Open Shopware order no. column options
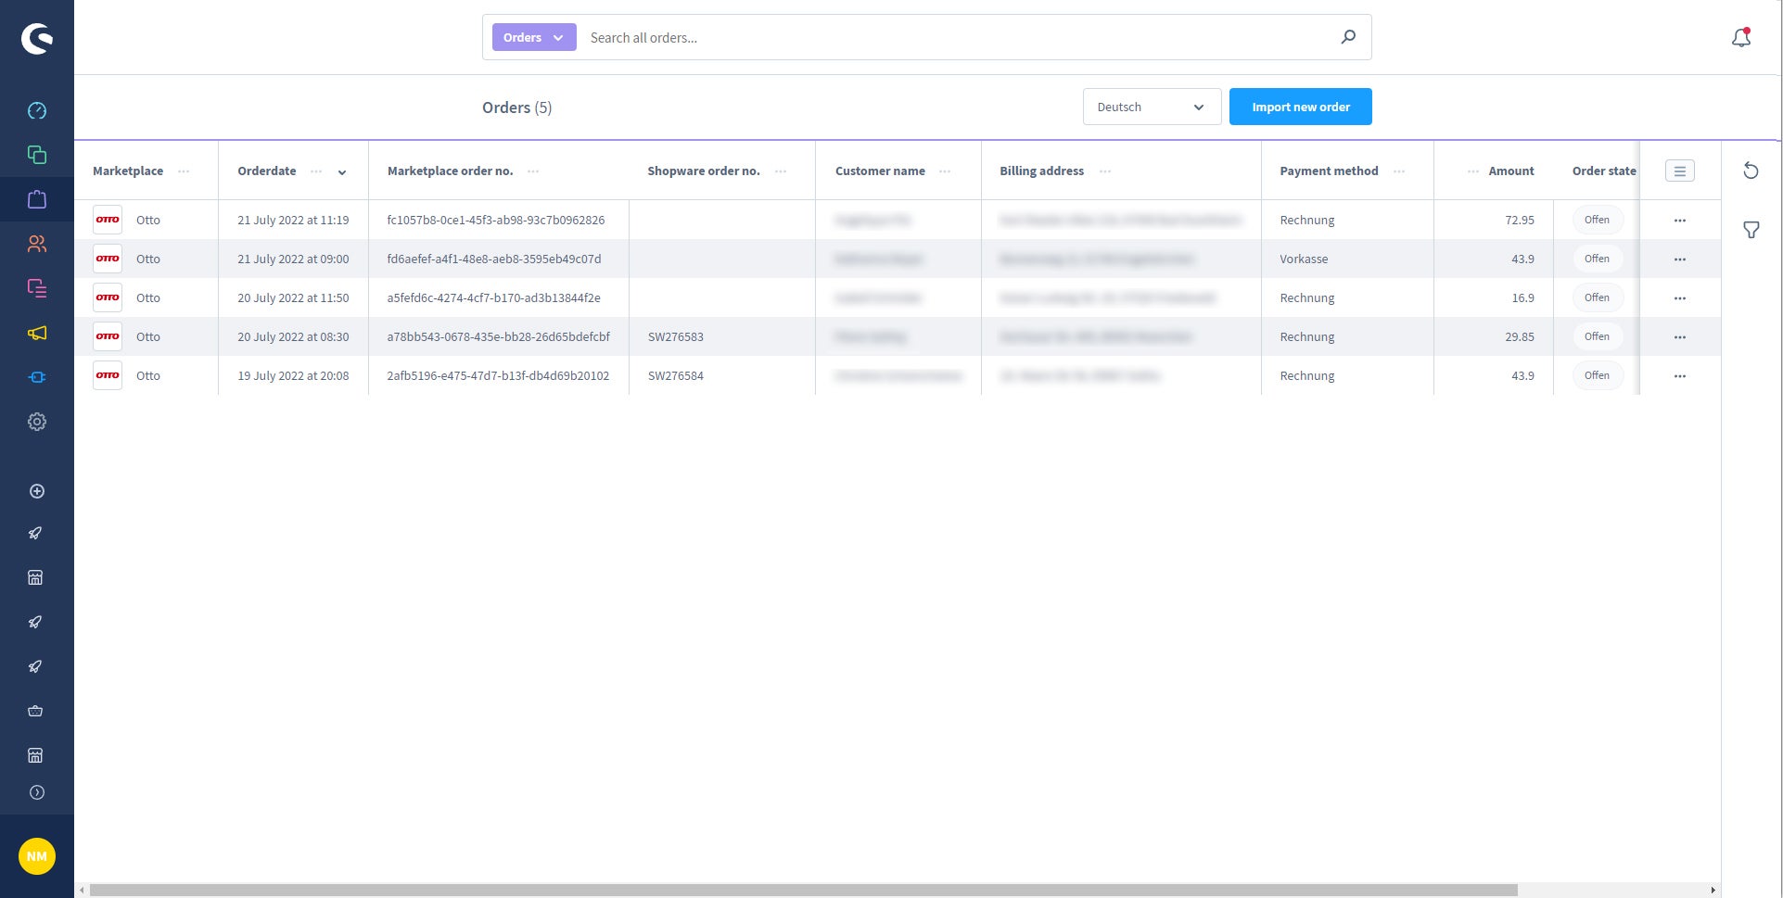The width and height of the screenshot is (1783, 898). pyautogui.click(x=781, y=171)
